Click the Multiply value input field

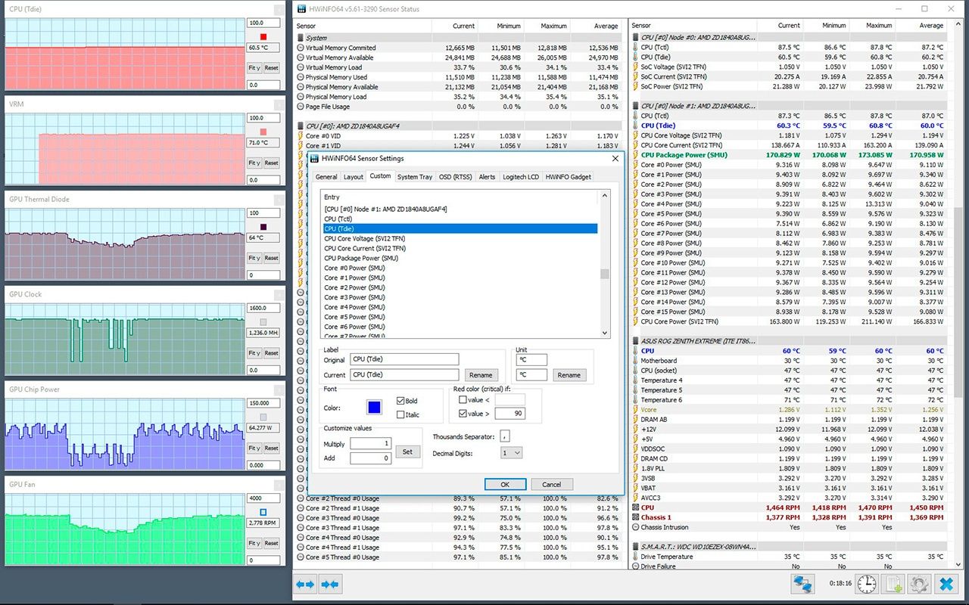(x=370, y=444)
